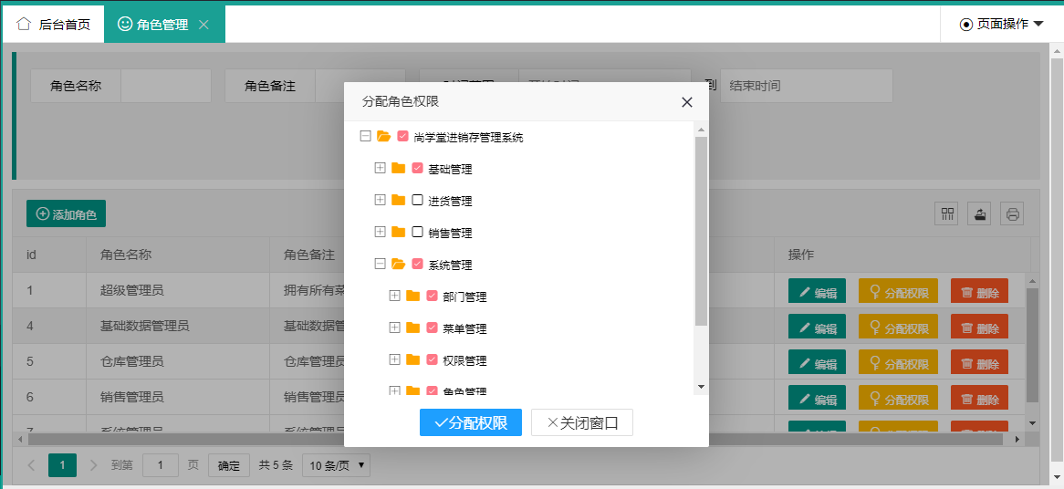Click open folder icon beside 系统管理

tap(399, 264)
